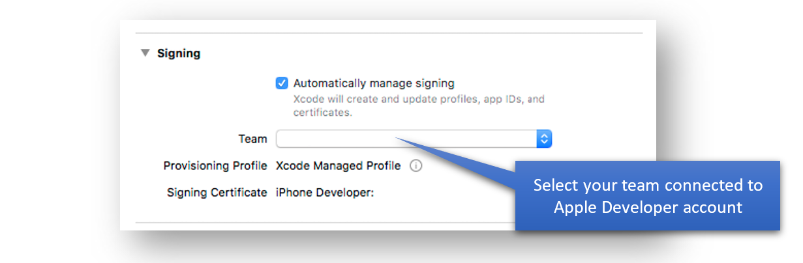Click the iPhone Developer certificate value
This screenshot has height=263, width=803.
coord(324,192)
